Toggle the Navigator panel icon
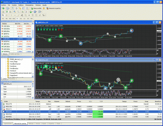163x126 pixels. pyautogui.click(x=20, y=8)
